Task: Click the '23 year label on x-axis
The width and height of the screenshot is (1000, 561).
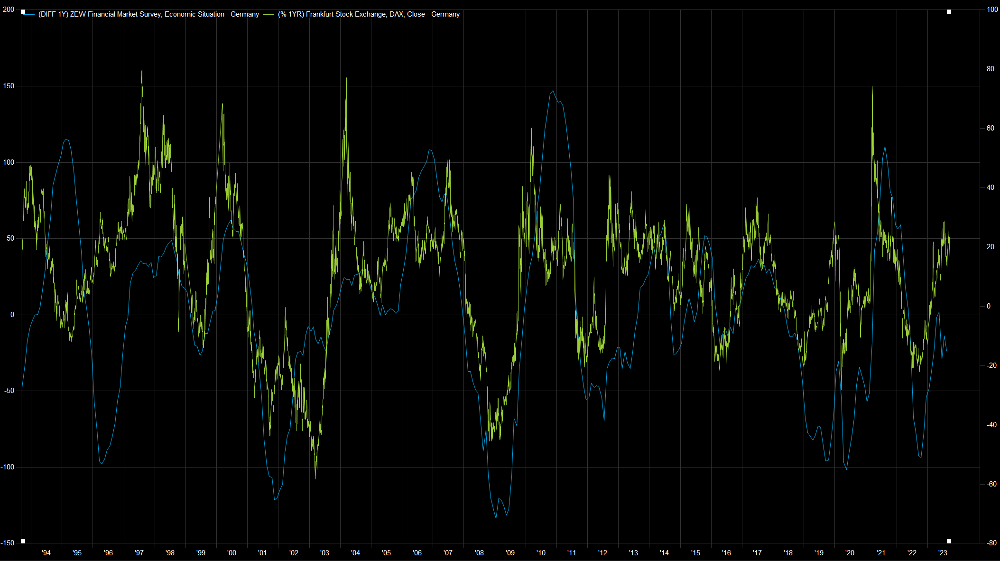Action: pos(943,552)
